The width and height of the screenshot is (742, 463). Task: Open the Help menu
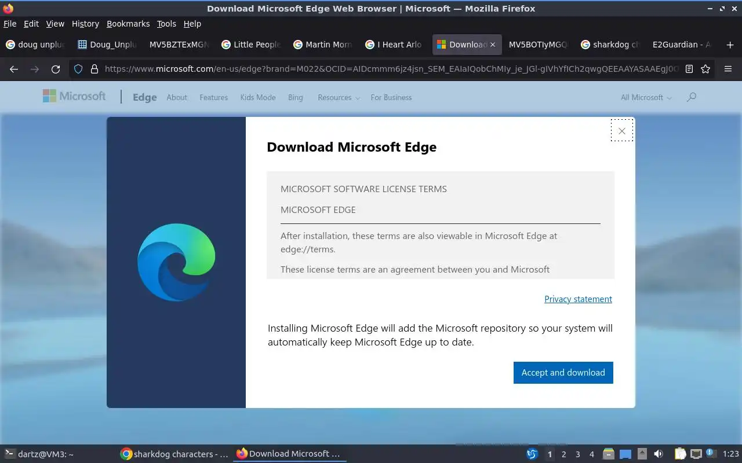tap(192, 24)
